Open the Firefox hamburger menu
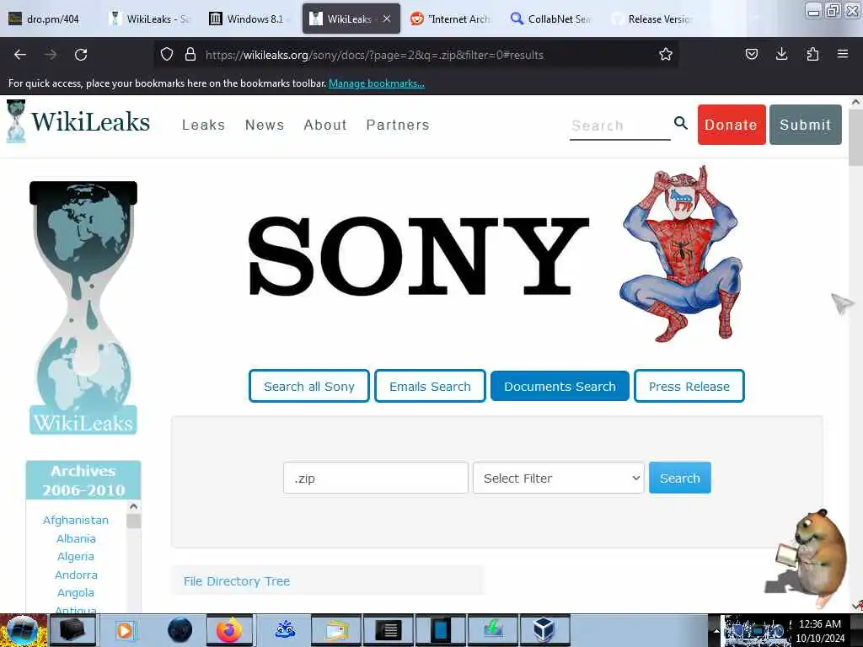 [842, 54]
